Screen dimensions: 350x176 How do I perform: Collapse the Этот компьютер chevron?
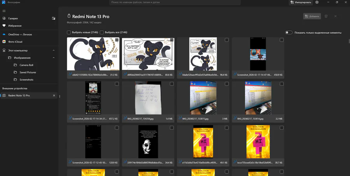click(x=54, y=50)
